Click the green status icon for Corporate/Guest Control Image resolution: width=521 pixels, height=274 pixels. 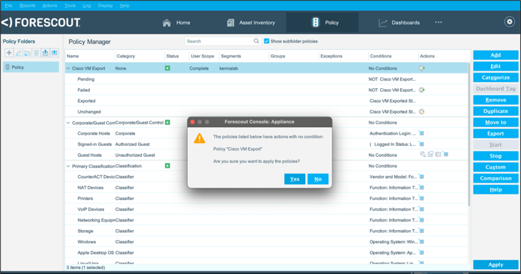pos(168,122)
